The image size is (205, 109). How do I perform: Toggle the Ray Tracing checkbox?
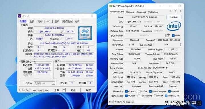(x=139, y=96)
